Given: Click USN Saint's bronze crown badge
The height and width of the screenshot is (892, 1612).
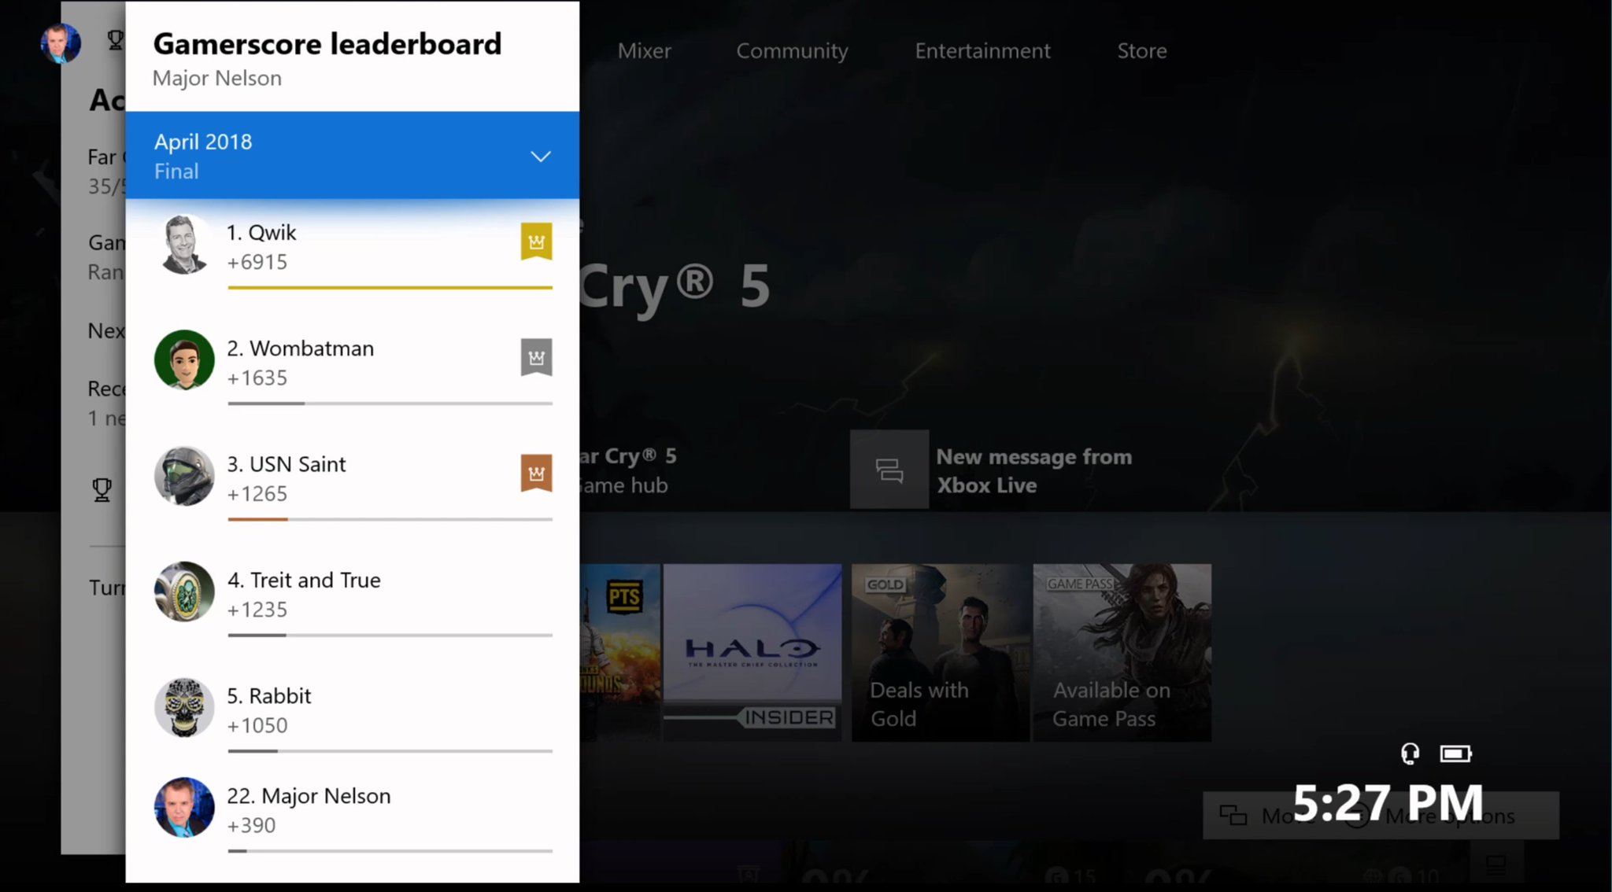Looking at the screenshot, I should click(536, 474).
